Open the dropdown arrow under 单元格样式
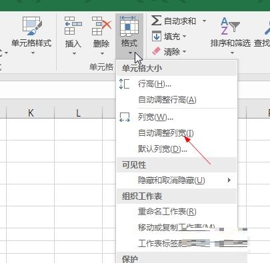 click(x=33, y=53)
